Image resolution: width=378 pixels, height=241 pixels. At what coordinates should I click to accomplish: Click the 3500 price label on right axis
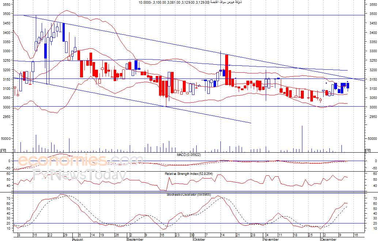point(371,14)
